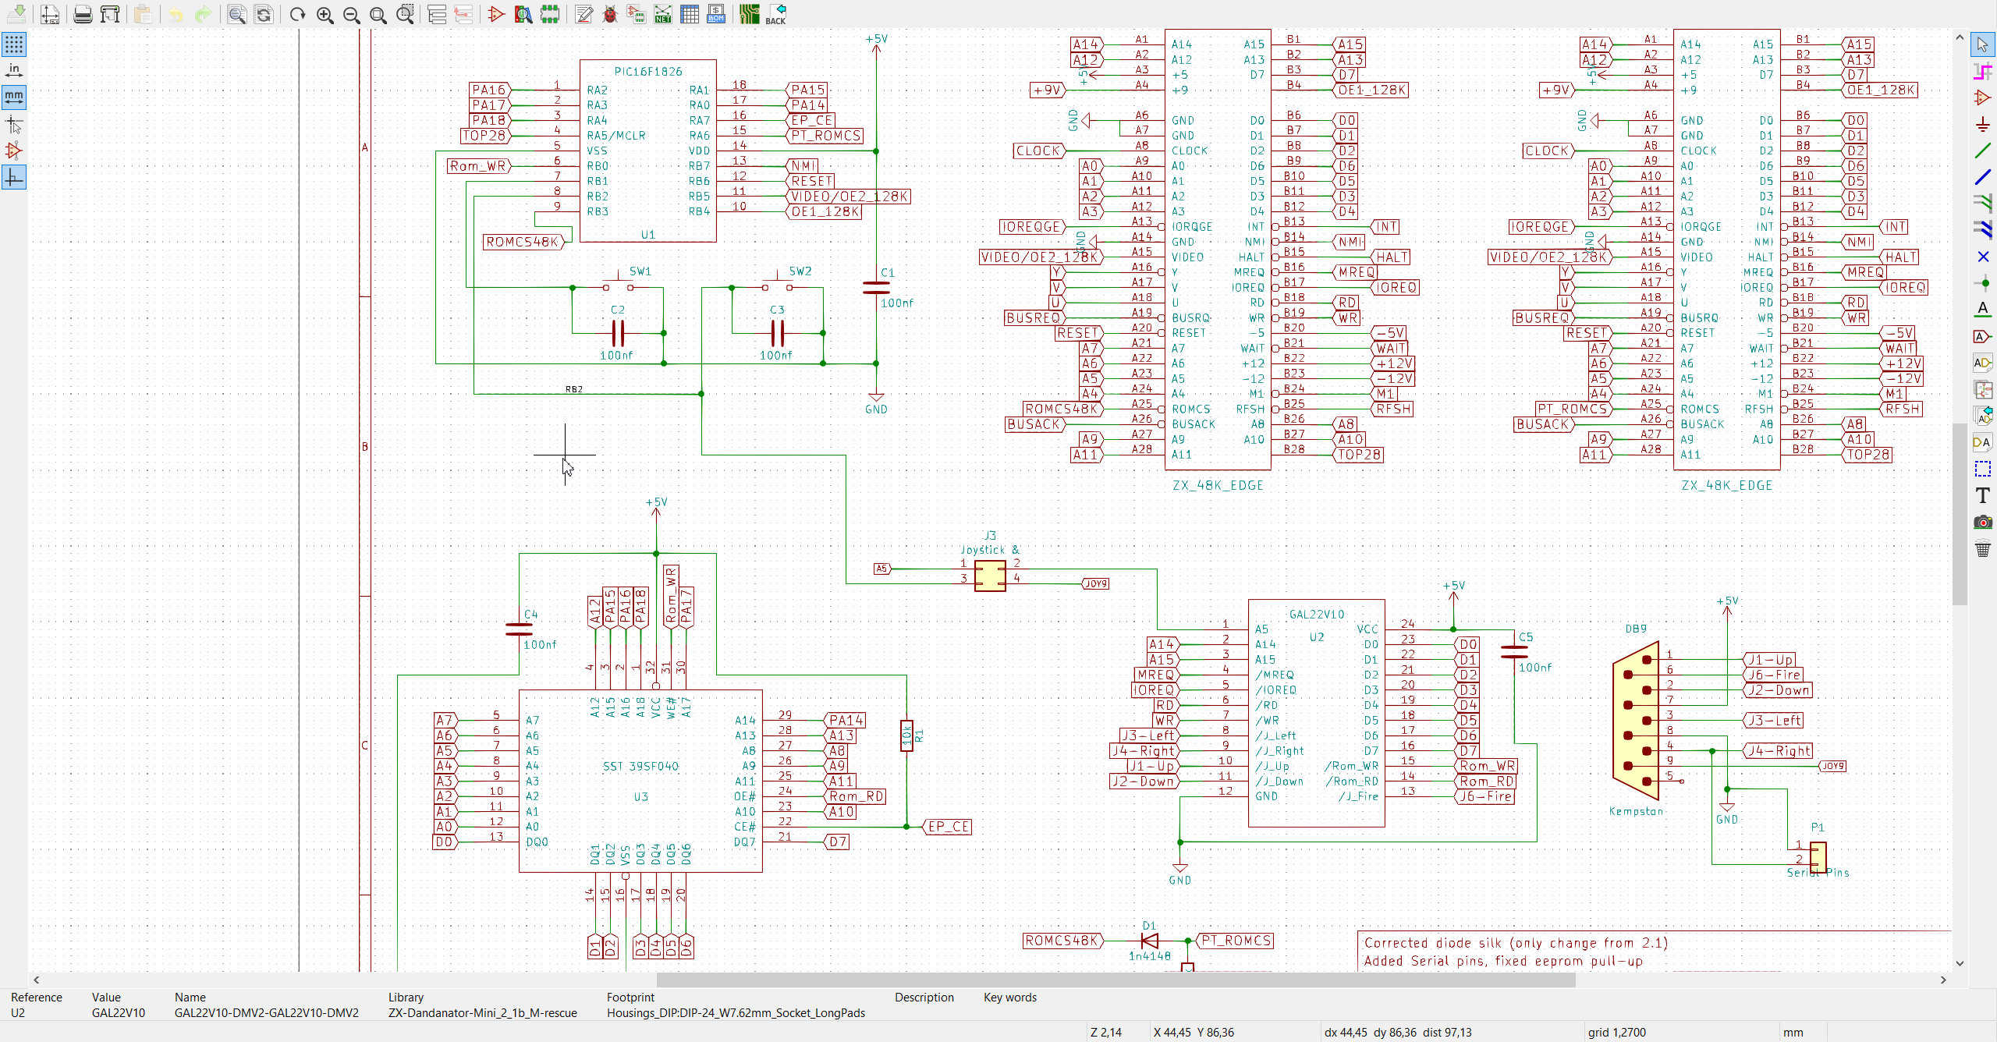Select no-connect flag tool

(x=1982, y=257)
